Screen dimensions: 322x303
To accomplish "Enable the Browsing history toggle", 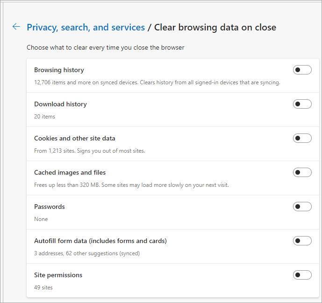I will tap(302, 70).
